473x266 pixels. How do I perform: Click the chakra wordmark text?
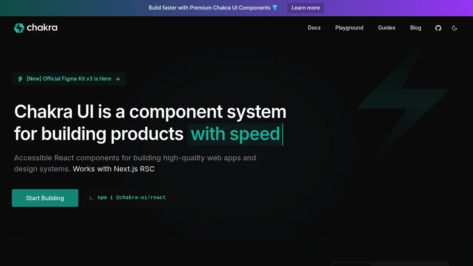(42, 28)
